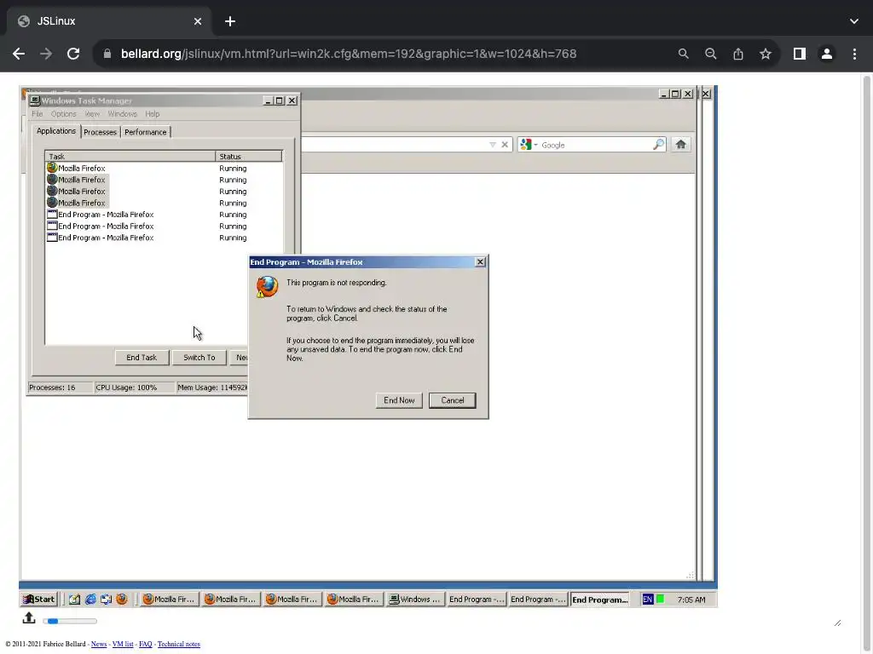Open Task Manager View menu
873x654 pixels.
point(92,114)
